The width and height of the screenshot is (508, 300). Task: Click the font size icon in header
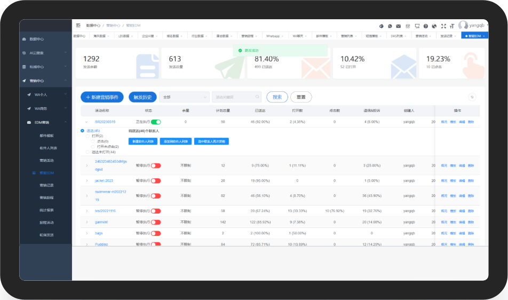pos(452,26)
